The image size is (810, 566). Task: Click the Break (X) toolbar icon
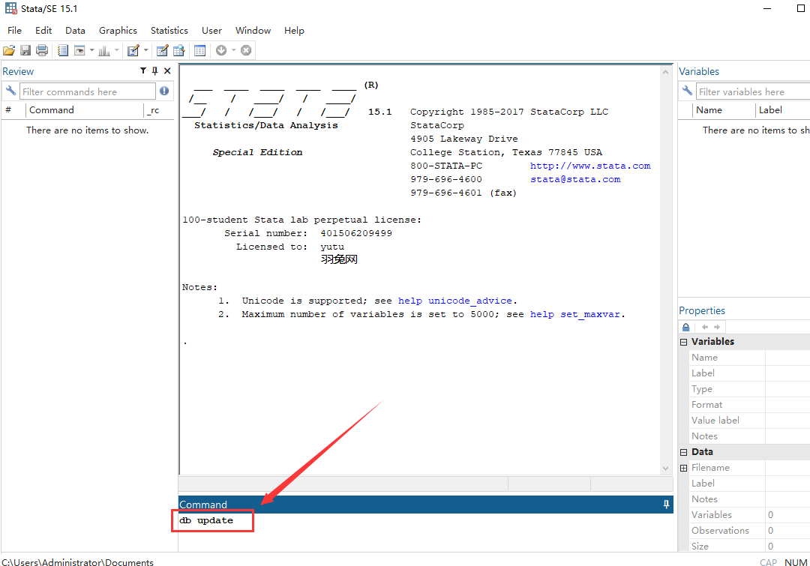pyautogui.click(x=246, y=50)
